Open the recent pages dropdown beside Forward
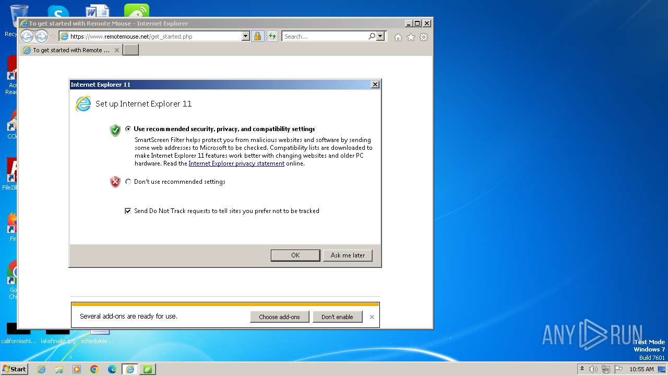 [x=53, y=37]
